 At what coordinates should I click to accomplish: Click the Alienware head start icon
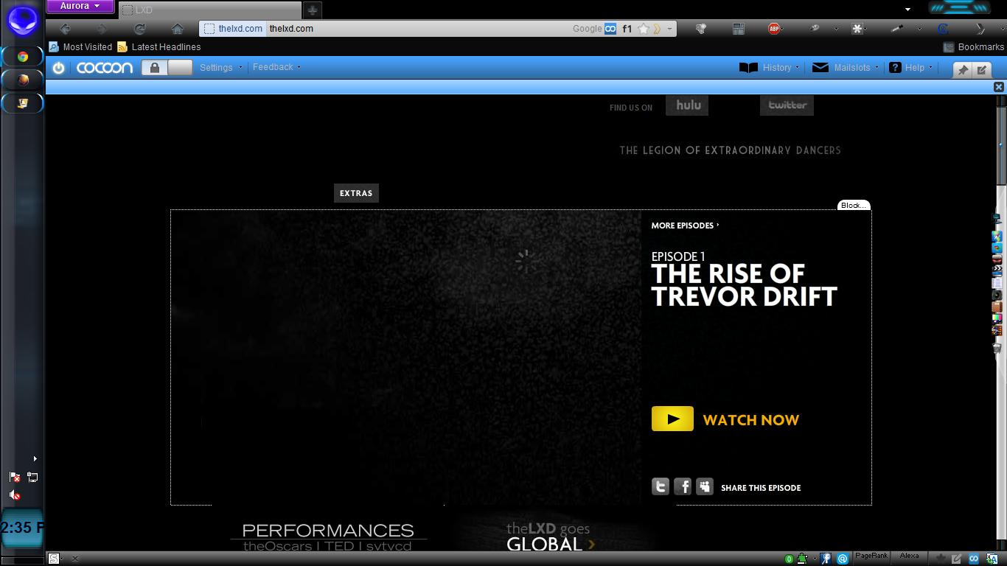[x=23, y=20]
